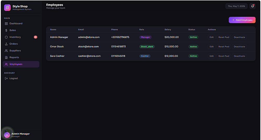Click the Add Employee button

point(242,20)
